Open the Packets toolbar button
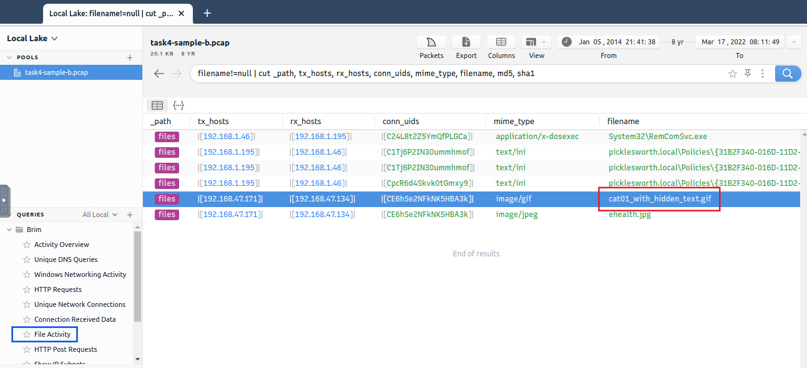 431,42
